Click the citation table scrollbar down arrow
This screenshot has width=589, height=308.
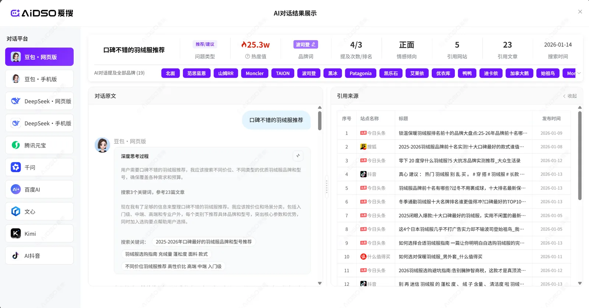pyautogui.click(x=580, y=283)
